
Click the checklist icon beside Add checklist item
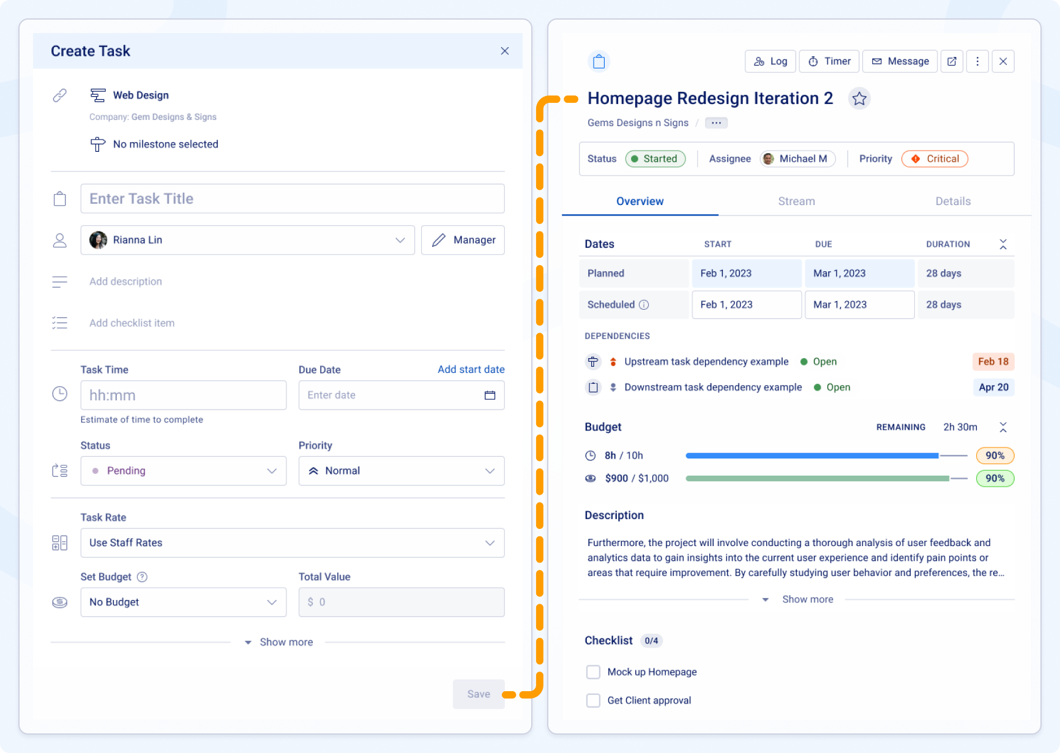pos(59,323)
